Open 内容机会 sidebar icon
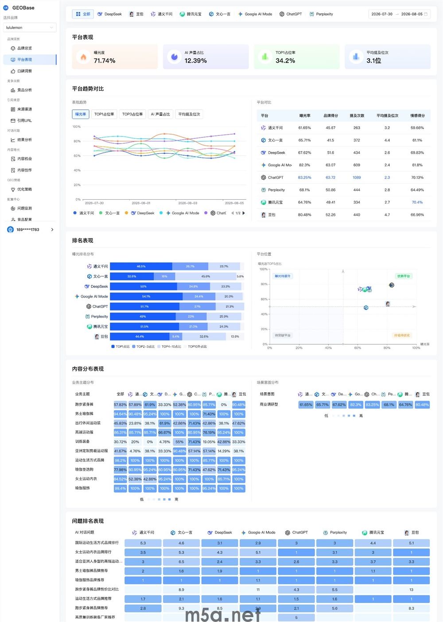Image resolution: width=443 pixels, height=622 pixels. click(13, 158)
